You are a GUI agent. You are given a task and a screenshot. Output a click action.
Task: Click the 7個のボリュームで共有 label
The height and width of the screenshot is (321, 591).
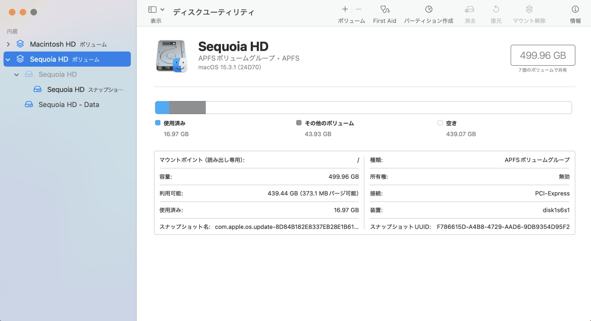543,70
